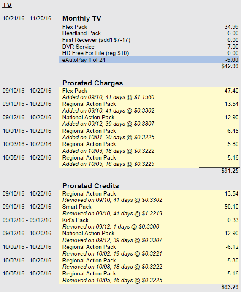The height and width of the screenshot is (292, 241).
Task: Click the 10/21/16 - 11/20/16 billing period
Action: click(27, 19)
